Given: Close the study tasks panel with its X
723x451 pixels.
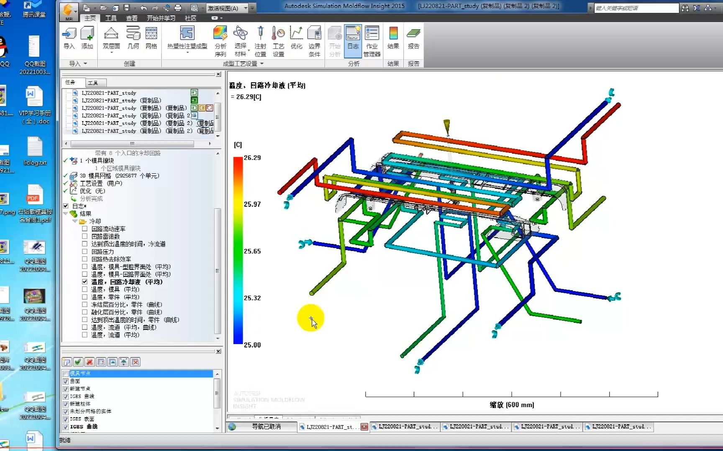Looking at the screenshot, I should click(x=218, y=74).
